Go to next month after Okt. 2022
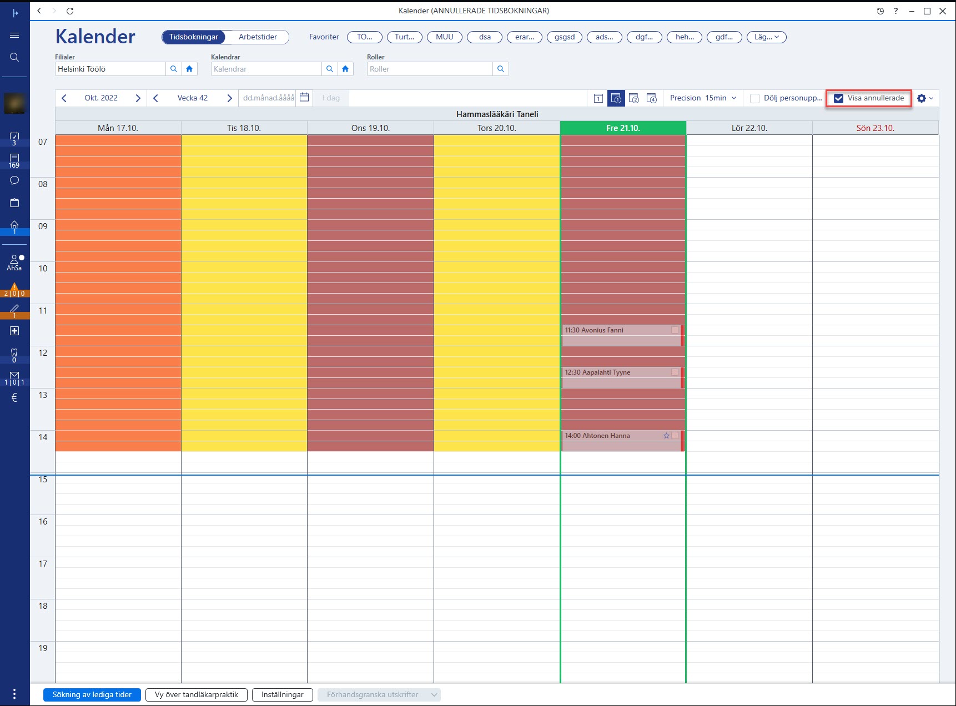 [138, 98]
